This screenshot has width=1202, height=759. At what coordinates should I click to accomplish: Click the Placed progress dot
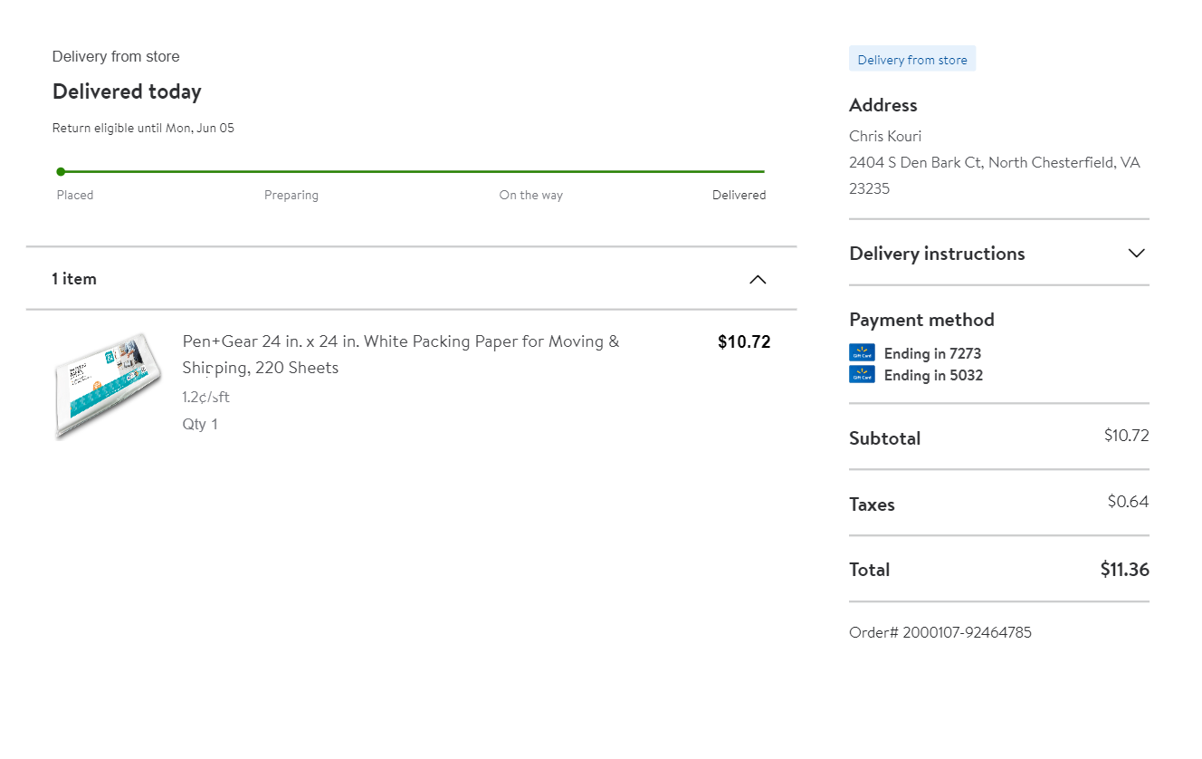tap(61, 171)
